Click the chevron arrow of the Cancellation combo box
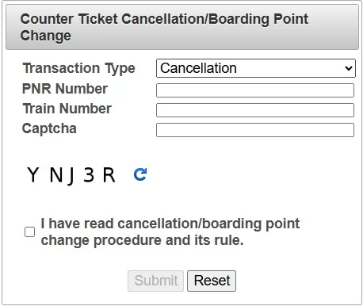The image size is (363, 306). point(349,68)
